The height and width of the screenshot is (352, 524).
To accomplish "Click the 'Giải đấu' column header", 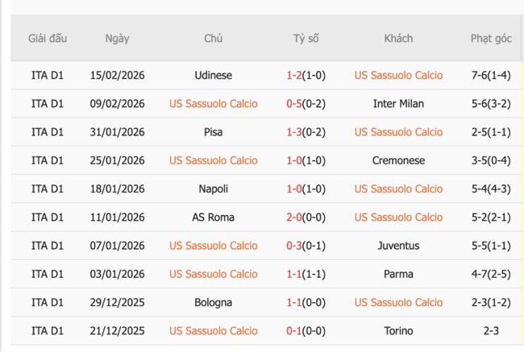I will click(48, 39).
